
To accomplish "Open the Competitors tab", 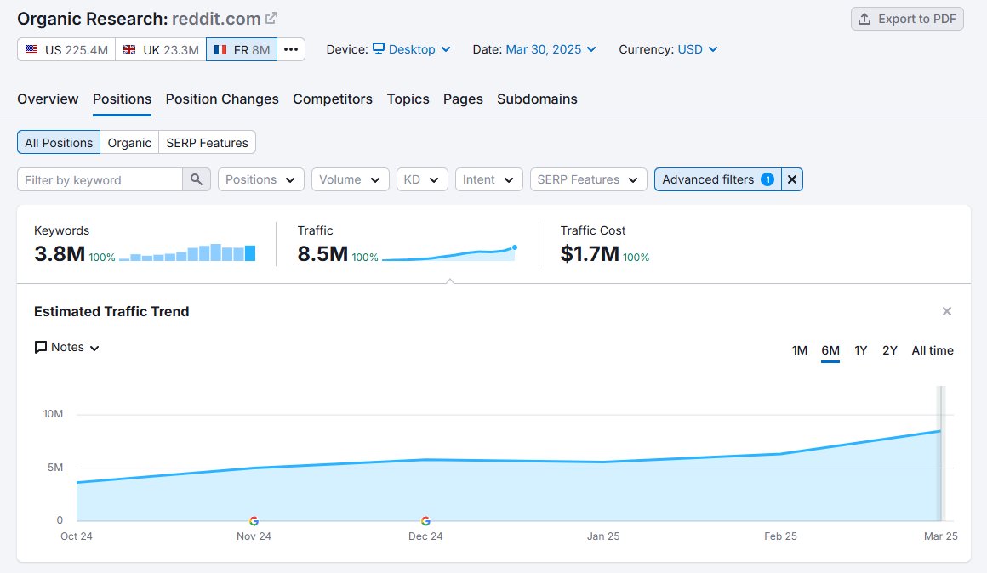I will tap(333, 99).
